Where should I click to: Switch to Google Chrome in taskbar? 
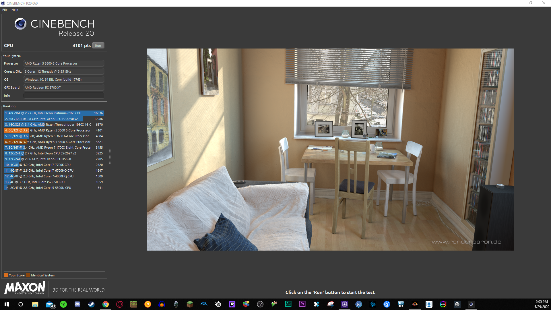point(106,304)
